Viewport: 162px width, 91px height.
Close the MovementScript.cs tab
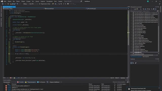tap(15, 7)
